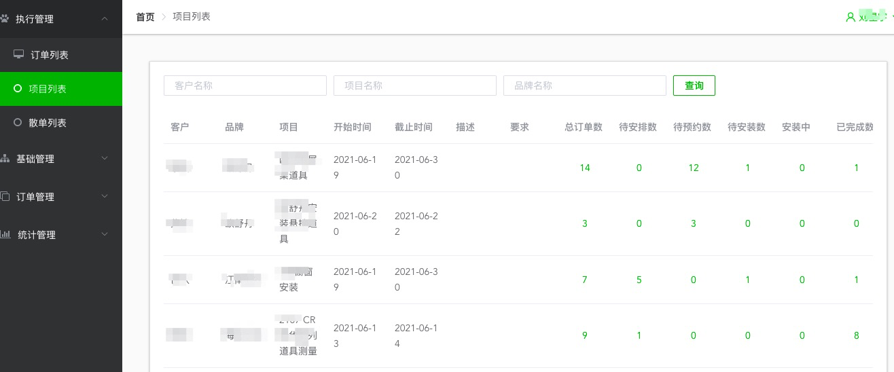Focus the 品牌名称 input field

click(584, 86)
